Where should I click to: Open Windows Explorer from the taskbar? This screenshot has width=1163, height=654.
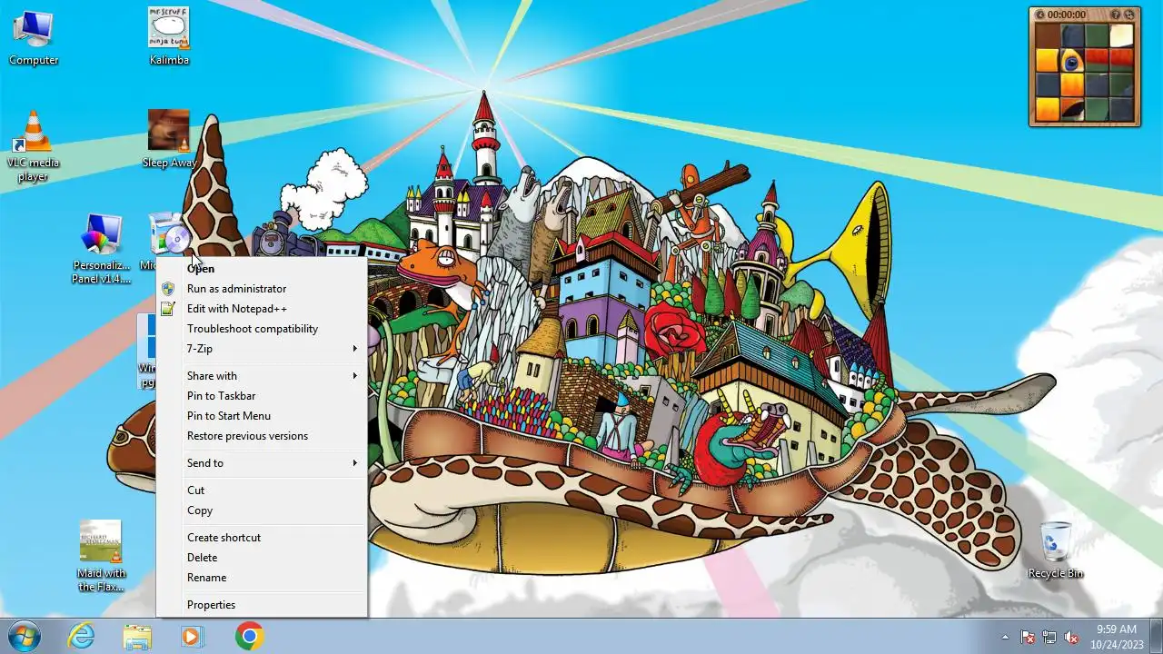pyautogui.click(x=137, y=636)
